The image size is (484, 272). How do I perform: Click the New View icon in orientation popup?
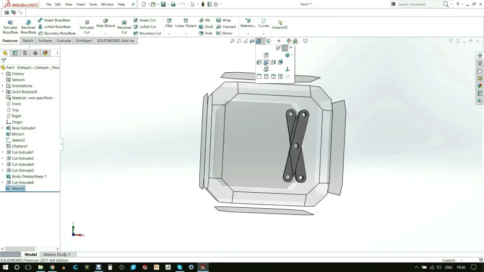tap(278, 48)
